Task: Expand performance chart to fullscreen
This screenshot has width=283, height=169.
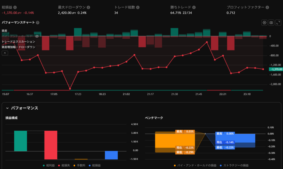Action: click(x=278, y=23)
